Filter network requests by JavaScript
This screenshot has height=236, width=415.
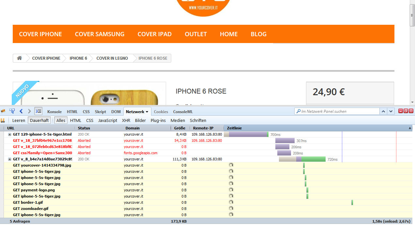[x=108, y=120]
